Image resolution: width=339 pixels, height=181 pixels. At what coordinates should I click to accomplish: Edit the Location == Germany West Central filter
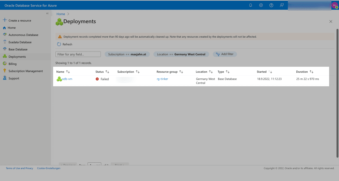click(181, 54)
